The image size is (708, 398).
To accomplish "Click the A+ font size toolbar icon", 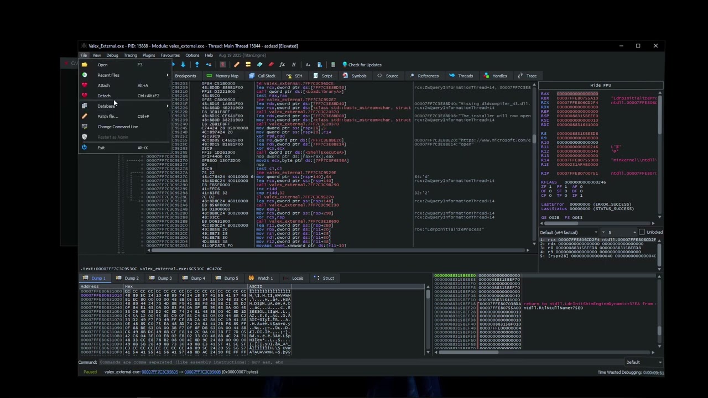I will pos(308,65).
